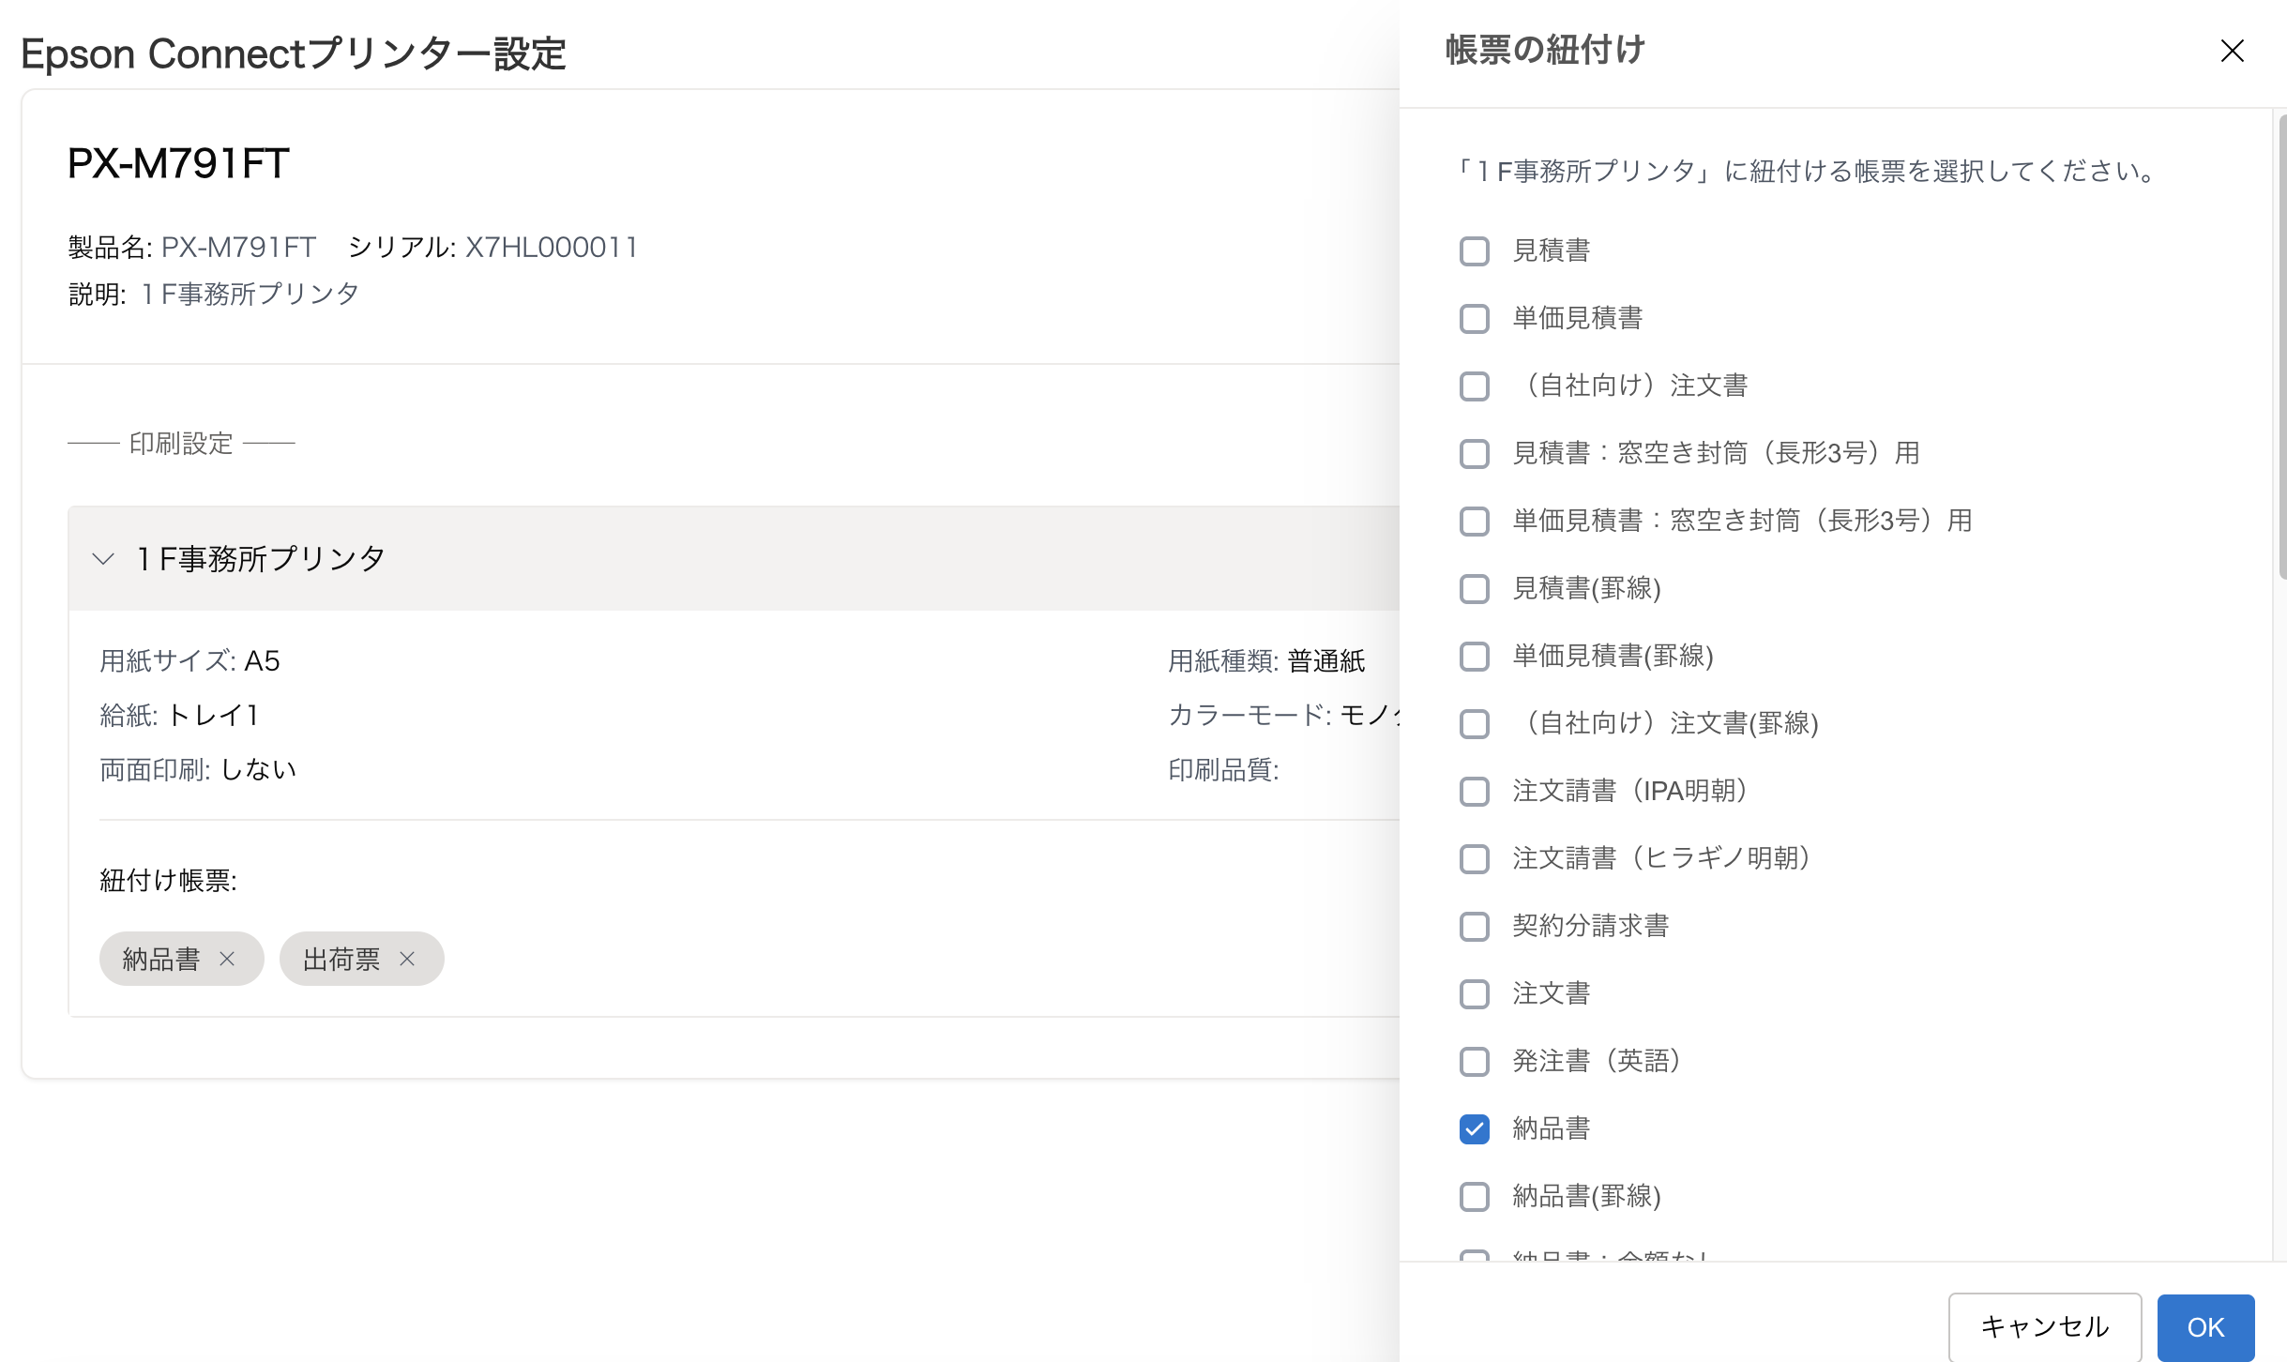Click the PX-M791FT printer heading
Screen dimensions: 2287x1362
[178, 164]
